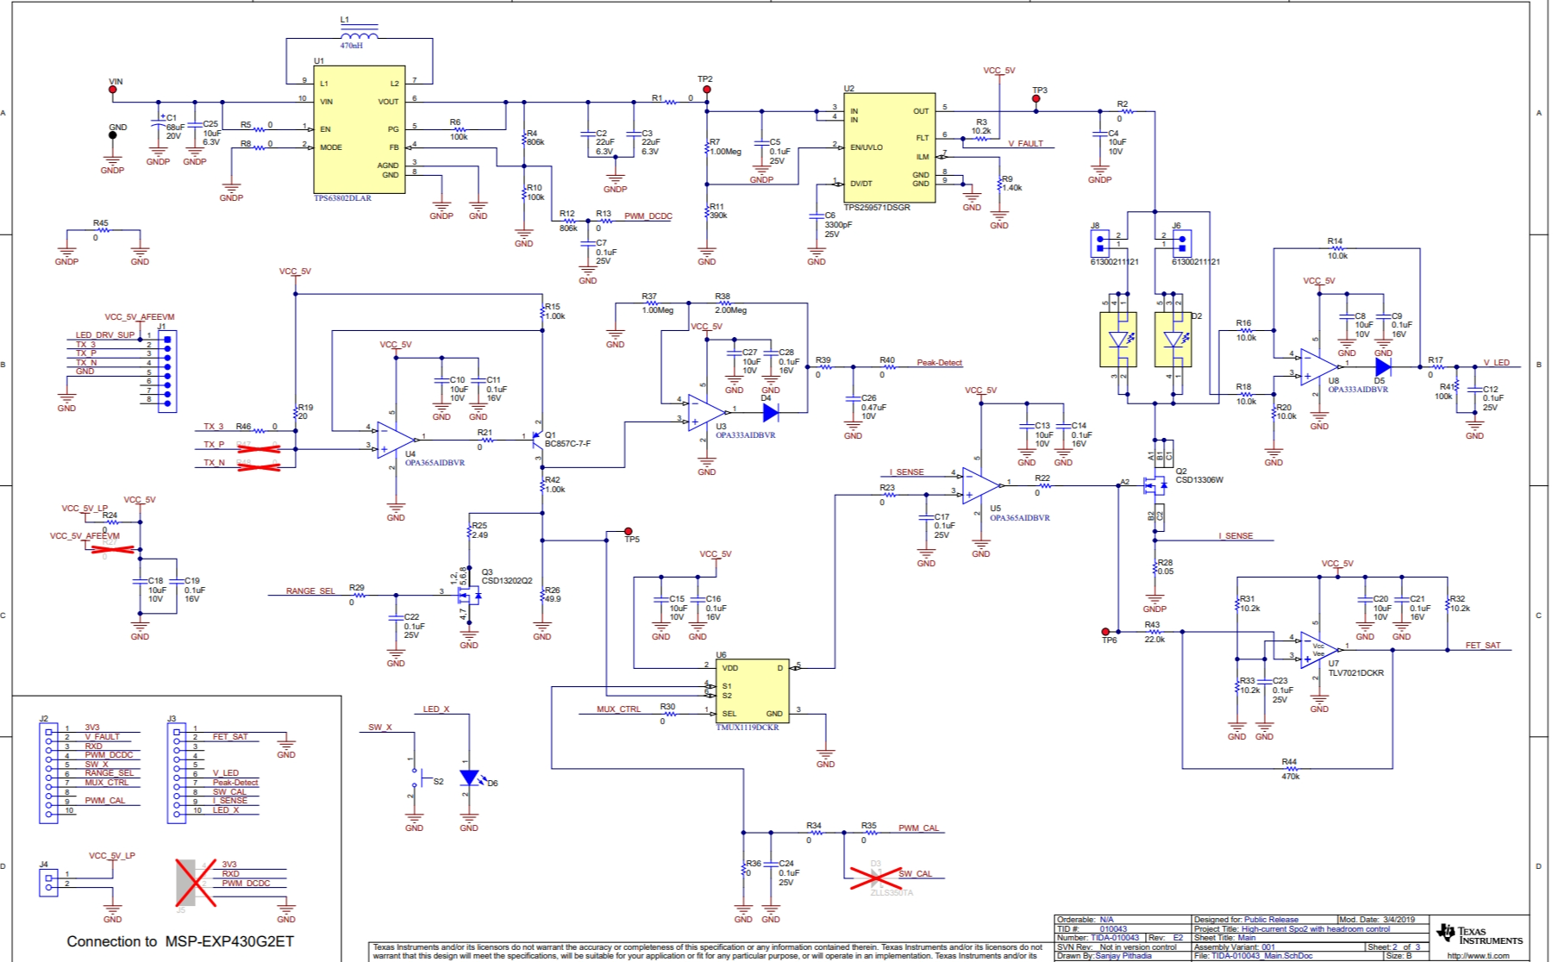Image resolution: width=1558 pixels, height=962 pixels.
Task: Select the U6 TMUX1119DCKR multiplexer block
Action: tap(752, 691)
